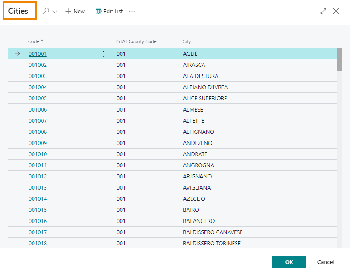Select the row arrow indicator for AGLIÈ

coord(17,54)
